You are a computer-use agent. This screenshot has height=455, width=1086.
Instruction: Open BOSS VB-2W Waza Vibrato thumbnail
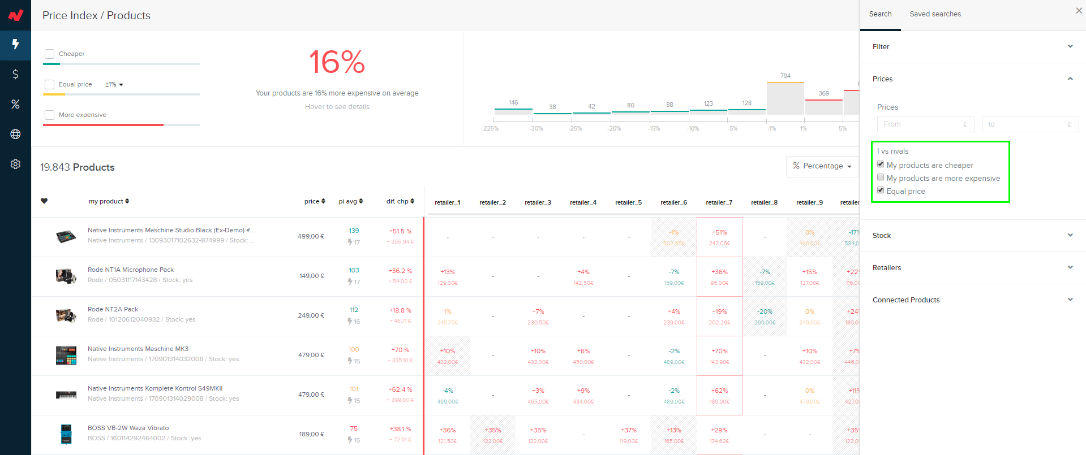click(66, 434)
